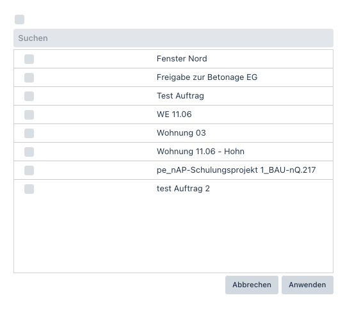Focus the Suchen search field
Screen dimensions: 345x309
point(173,38)
